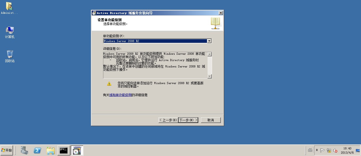The width and height of the screenshot is (361, 156).
Task: Switch to the command prompt taskbar item
Action: tap(64, 150)
